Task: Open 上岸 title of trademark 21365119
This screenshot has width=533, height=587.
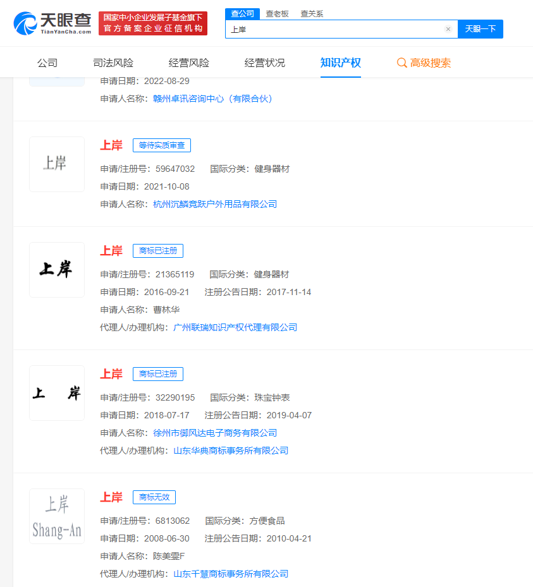Action: [x=111, y=251]
